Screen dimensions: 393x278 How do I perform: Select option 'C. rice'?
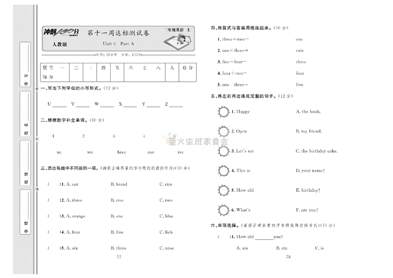[166, 184]
